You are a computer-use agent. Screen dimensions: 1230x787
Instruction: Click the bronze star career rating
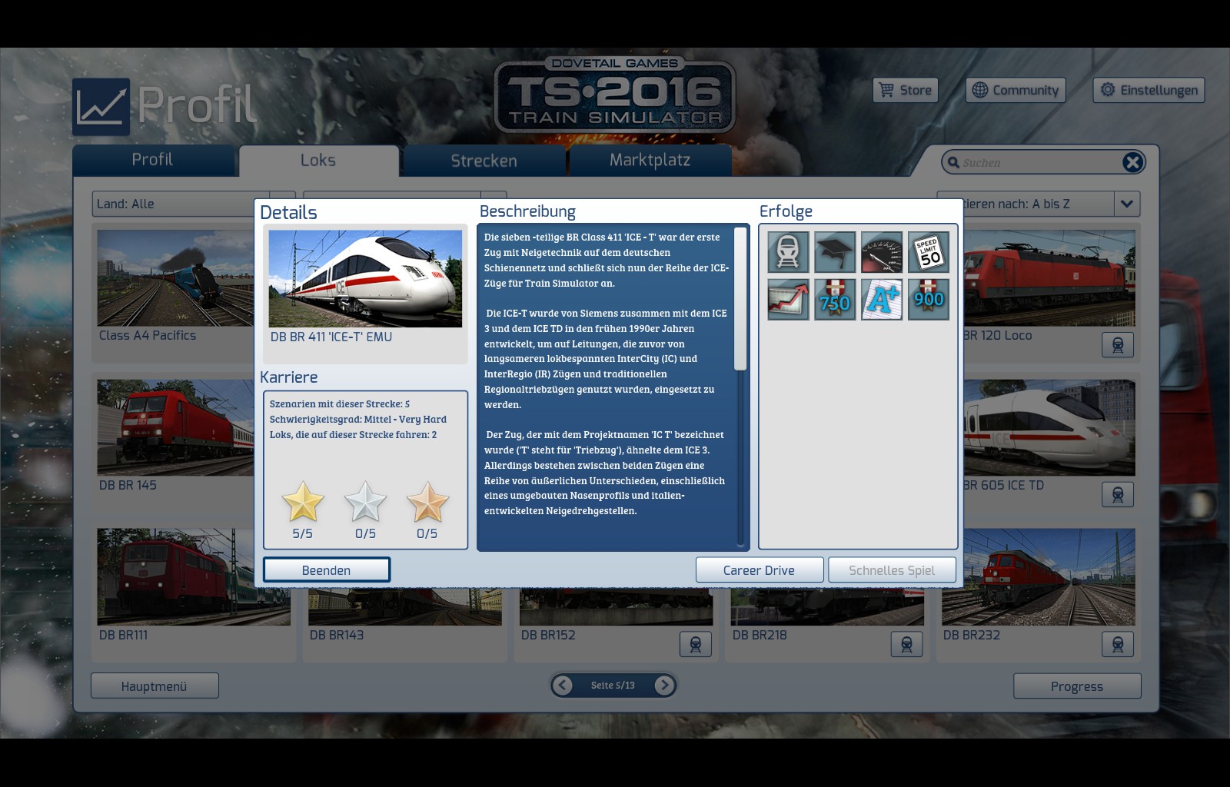coord(427,502)
